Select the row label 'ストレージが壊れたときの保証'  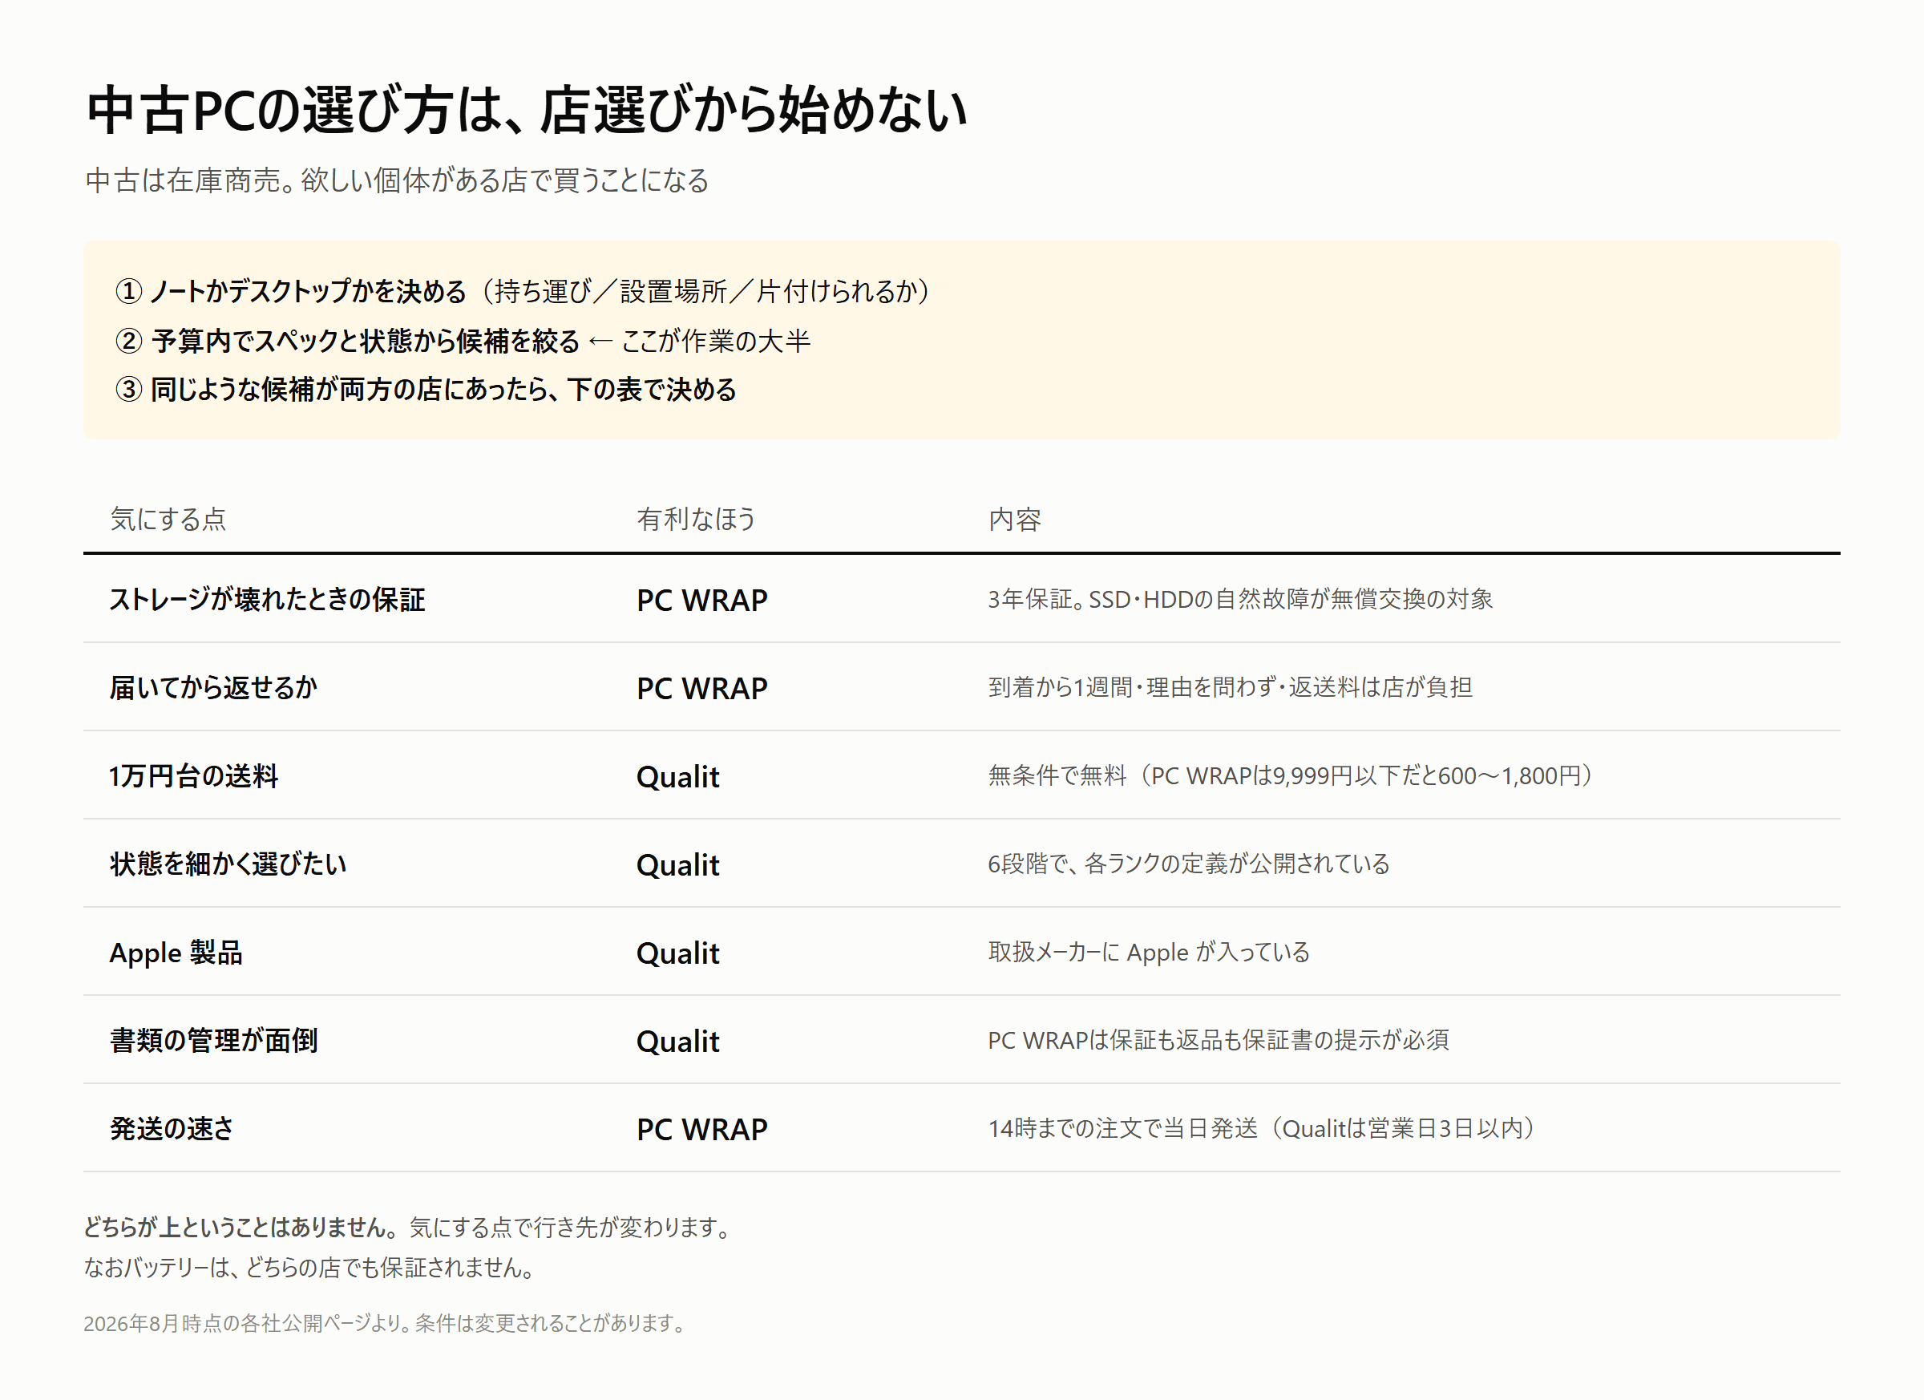(267, 599)
